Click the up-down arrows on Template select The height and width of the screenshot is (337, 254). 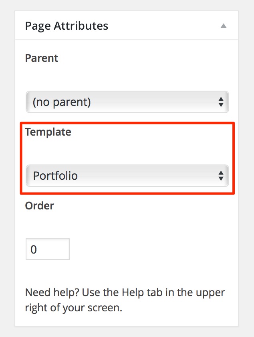coord(221,176)
